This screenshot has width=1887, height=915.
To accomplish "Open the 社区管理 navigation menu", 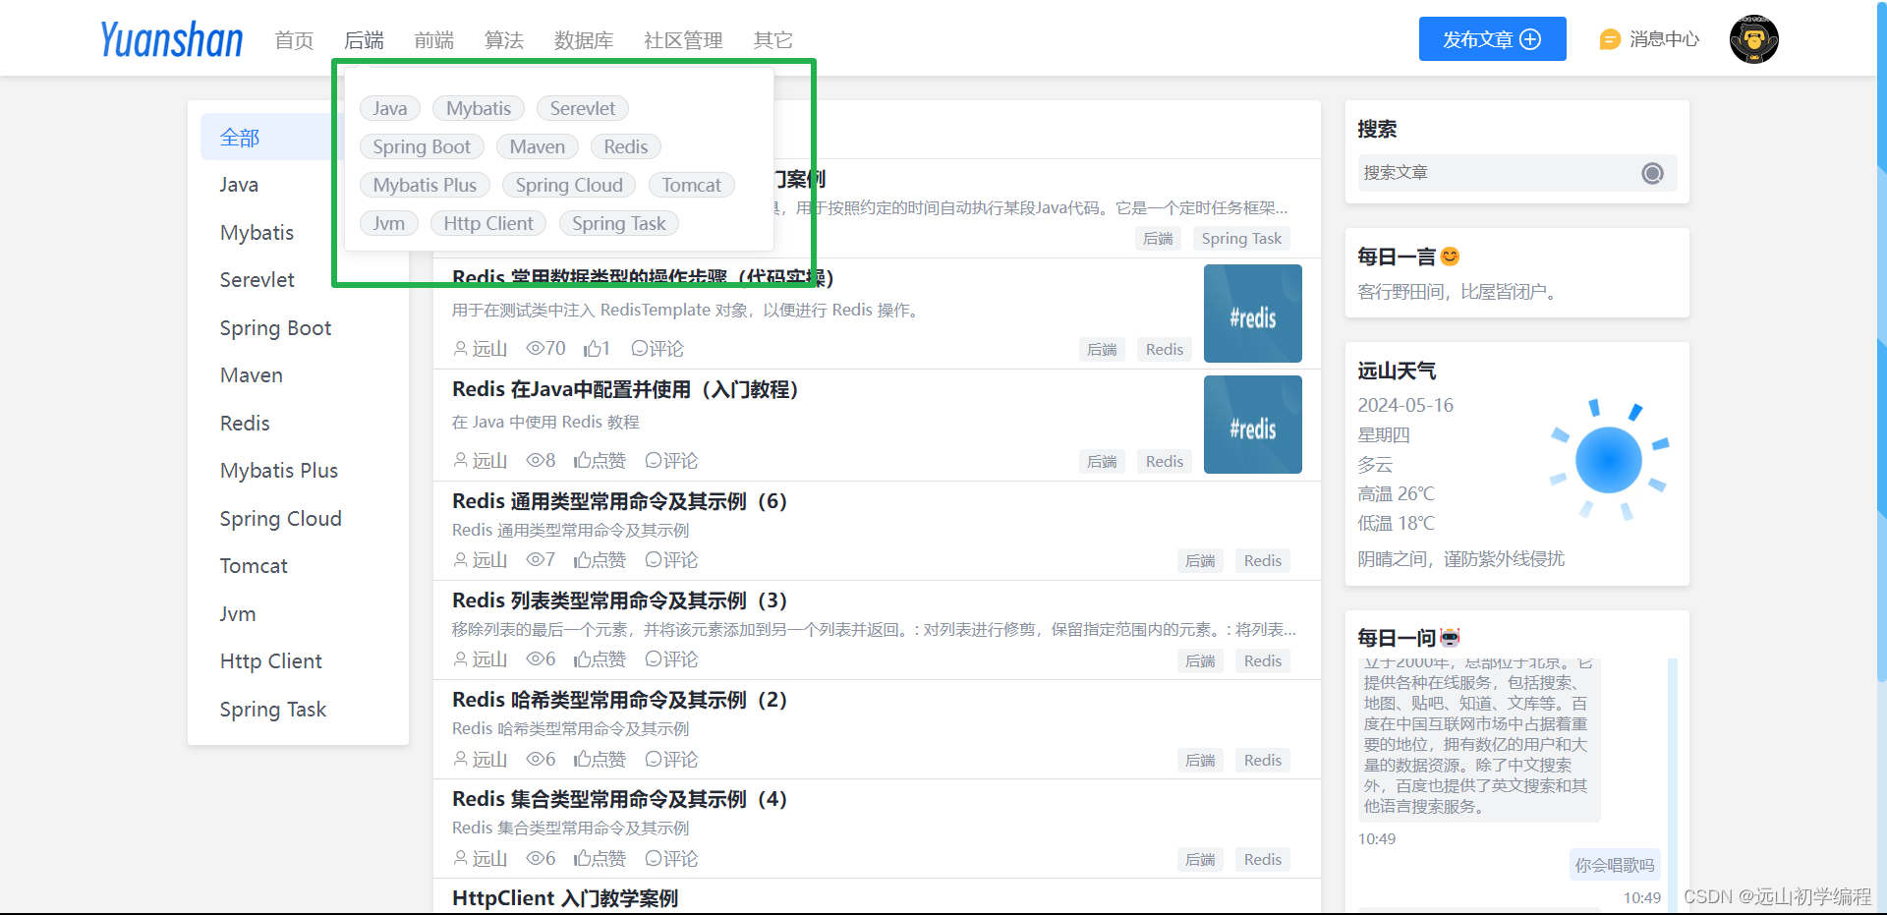I will pos(683,40).
